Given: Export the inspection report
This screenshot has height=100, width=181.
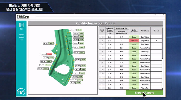Looking at the screenshot, I should click(144, 93).
